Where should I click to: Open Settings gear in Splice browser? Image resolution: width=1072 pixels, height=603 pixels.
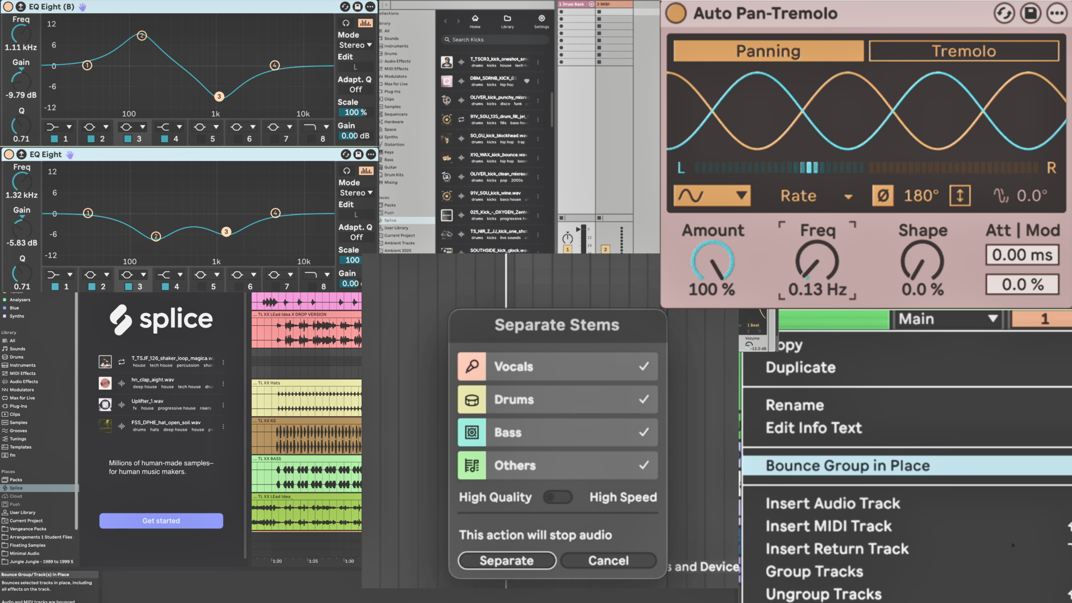541,21
